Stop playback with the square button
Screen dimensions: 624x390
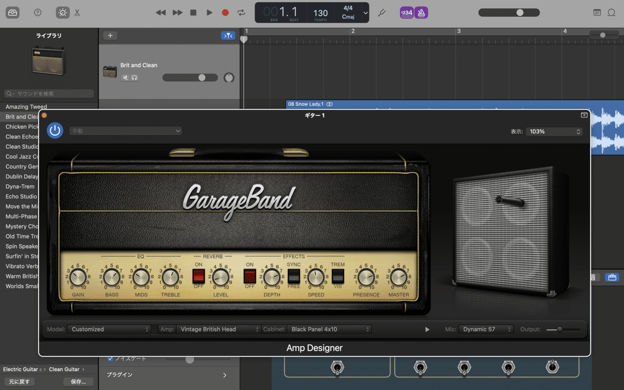tap(193, 12)
